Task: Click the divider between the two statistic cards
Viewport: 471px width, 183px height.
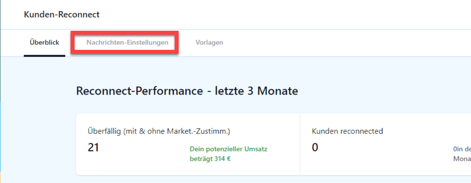Action: coord(300,144)
